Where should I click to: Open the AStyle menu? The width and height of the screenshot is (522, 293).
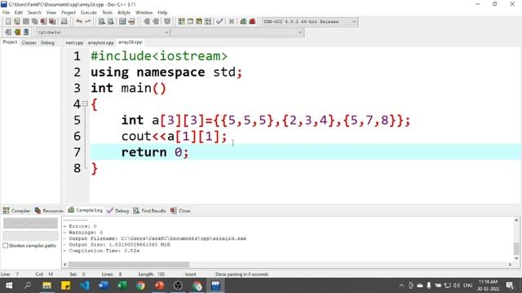pos(124,13)
